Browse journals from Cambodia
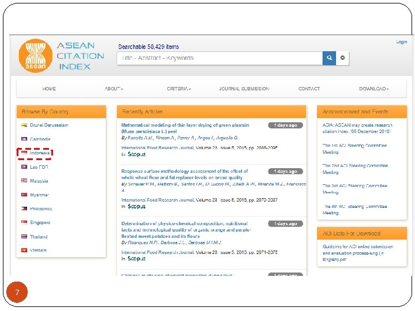Image resolution: width=415 pixels, height=311 pixels. click(x=40, y=139)
